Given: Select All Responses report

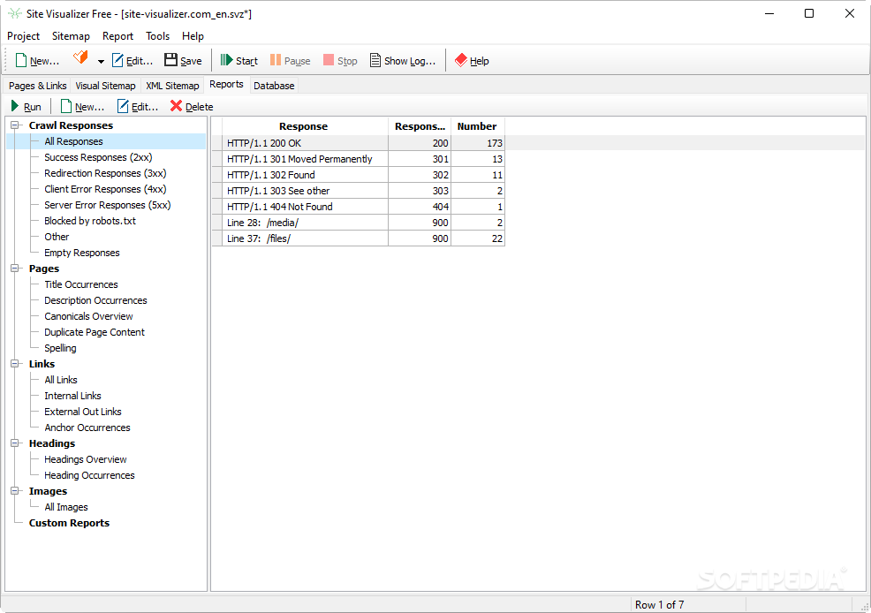Looking at the screenshot, I should pyautogui.click(x=73, y=141).
